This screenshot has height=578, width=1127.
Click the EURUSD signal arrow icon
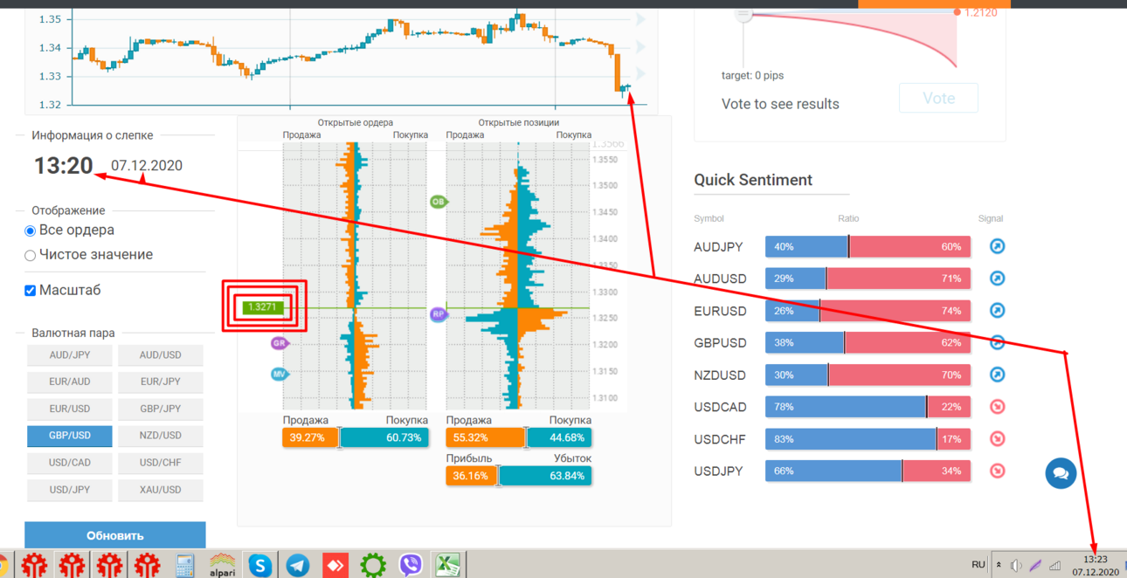(997, 311)
